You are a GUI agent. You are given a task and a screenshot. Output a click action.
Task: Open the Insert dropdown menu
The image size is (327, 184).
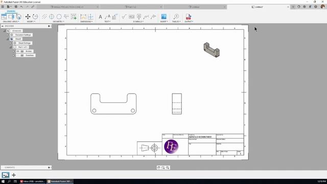(x=164, y=21)
